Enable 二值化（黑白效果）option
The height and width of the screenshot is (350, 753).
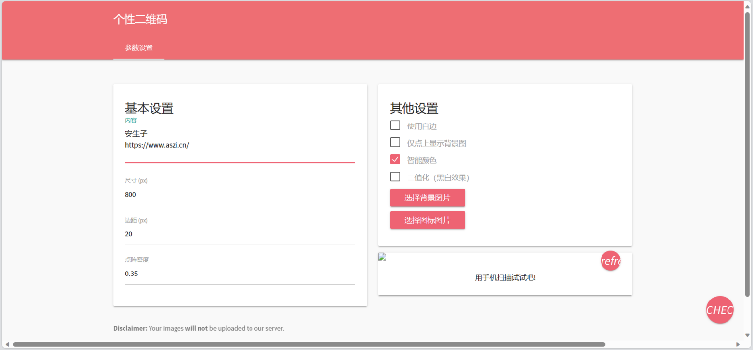395,176
